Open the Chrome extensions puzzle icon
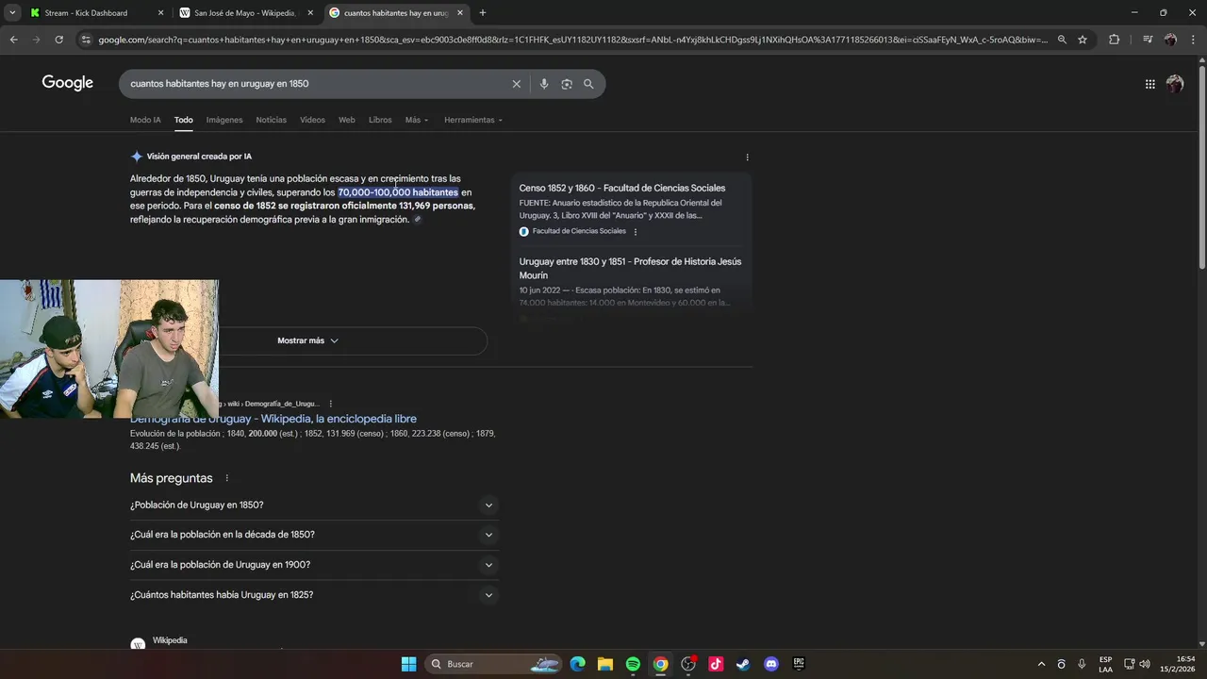The height and width of the screenshot is (679, 1207). tap(1115, 40)
